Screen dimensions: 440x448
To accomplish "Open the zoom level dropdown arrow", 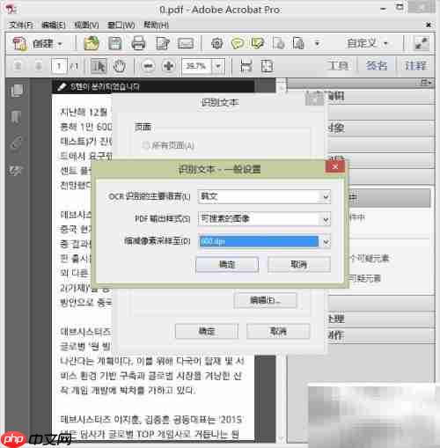I will click(x=218, y=66).
